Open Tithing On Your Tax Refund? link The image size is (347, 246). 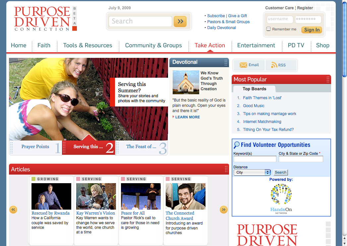coord(268,130)
